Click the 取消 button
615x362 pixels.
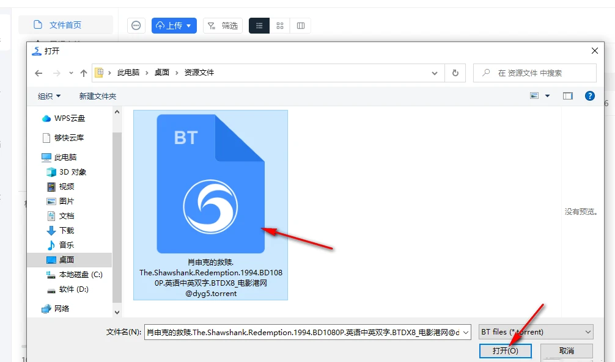tap(566, 350)
